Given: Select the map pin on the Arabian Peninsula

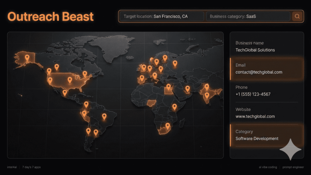Looking at the screenshot, I should (x=187, y=89).
